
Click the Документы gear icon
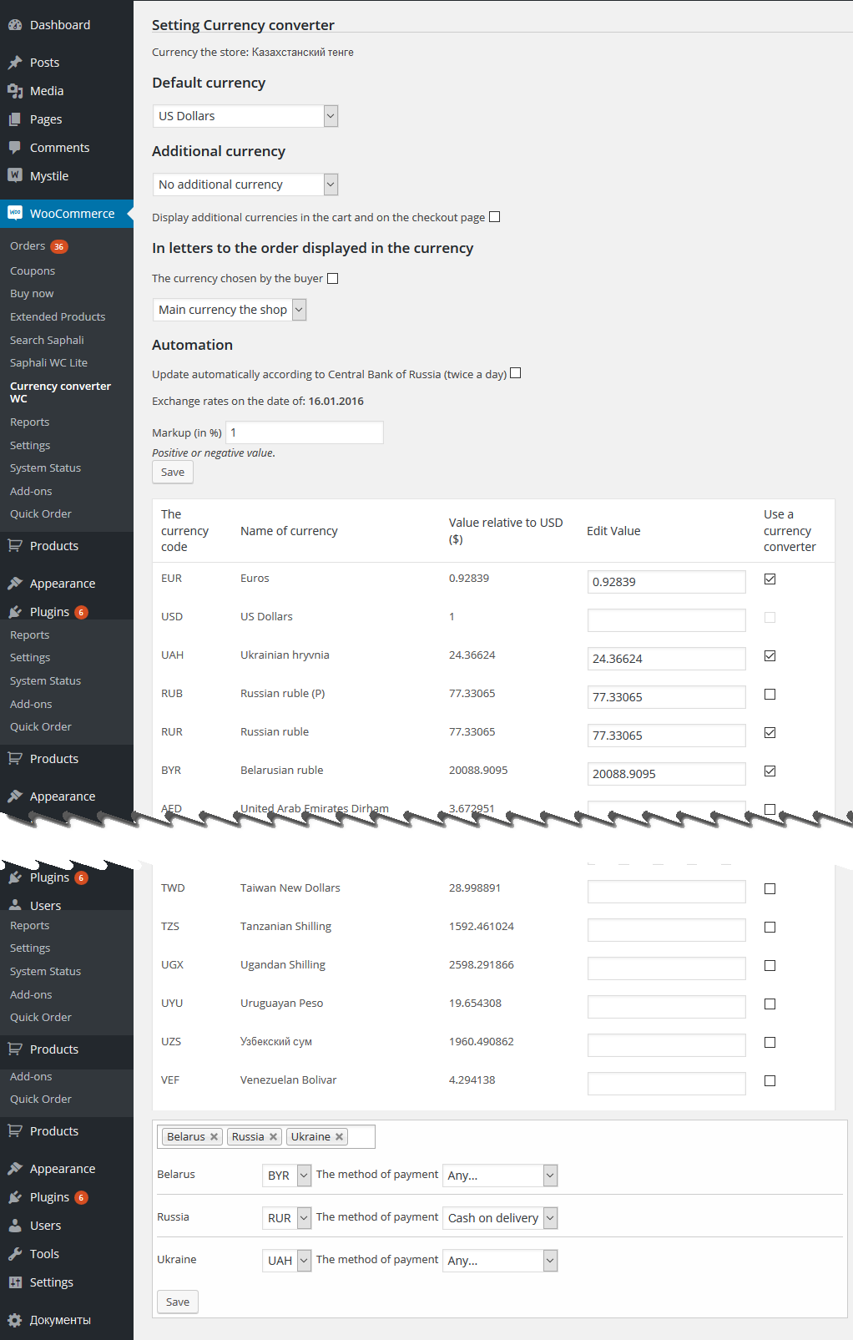(15, 1320)
